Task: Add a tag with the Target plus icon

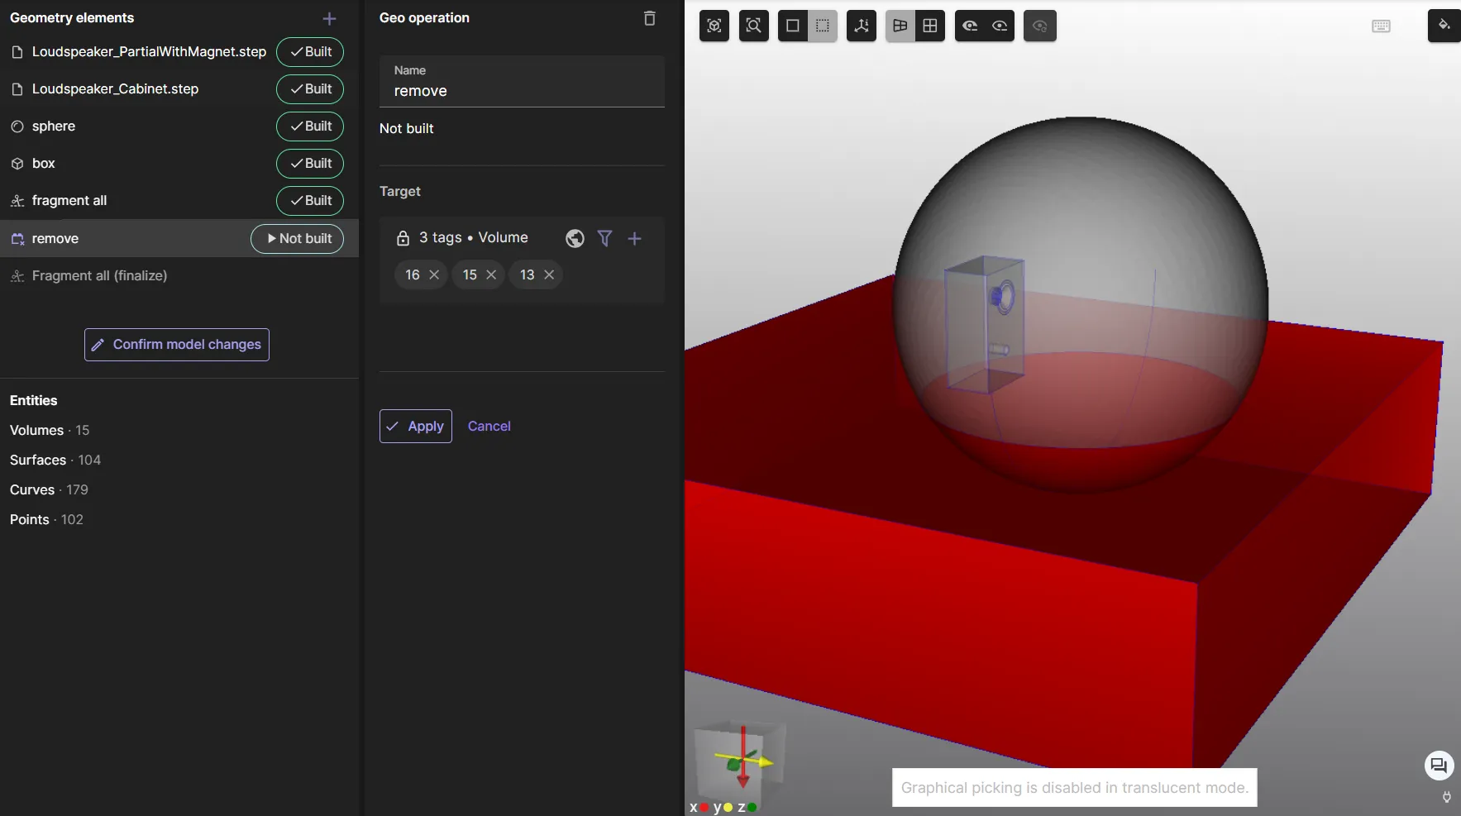Action: coord(634,238)
